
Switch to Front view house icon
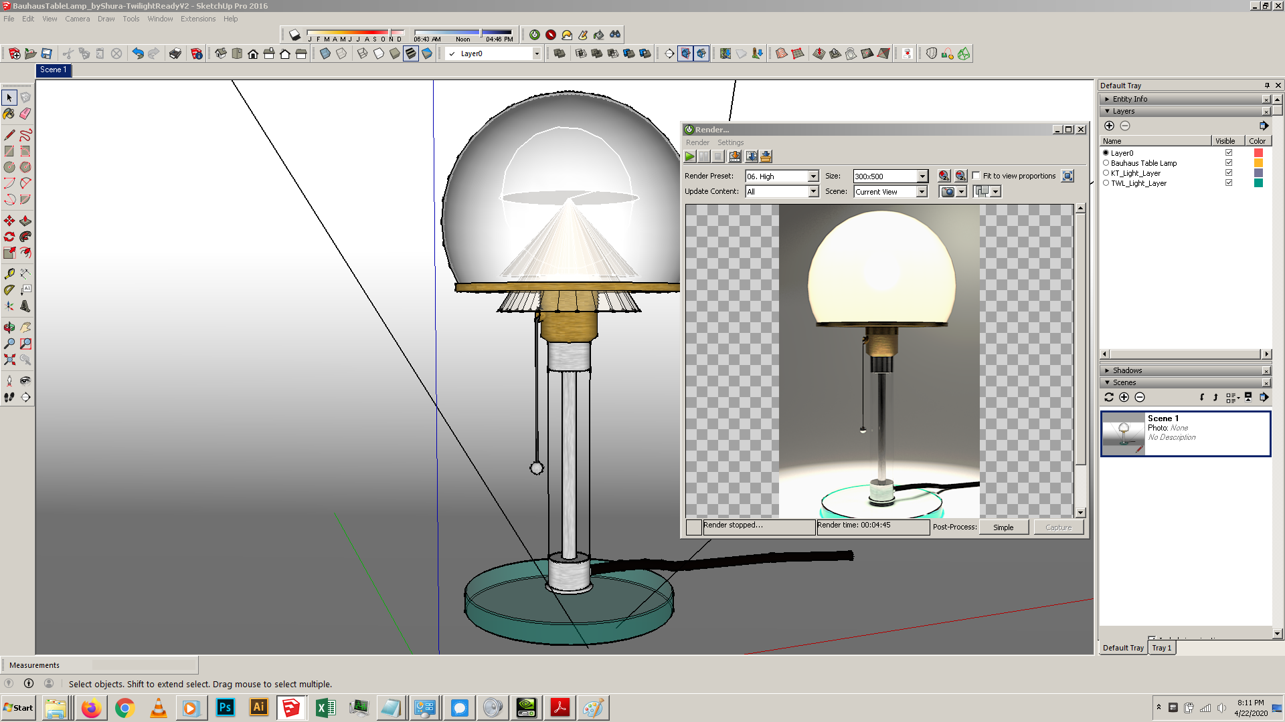pyautogui.click(x=253, y=53)
